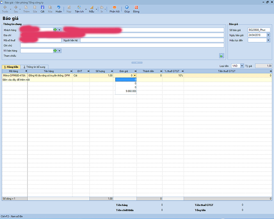The width and height of the screenshot is (274, 219).
Task: Open the Mẫu dropdown arrow
Action: click(96, 9)
